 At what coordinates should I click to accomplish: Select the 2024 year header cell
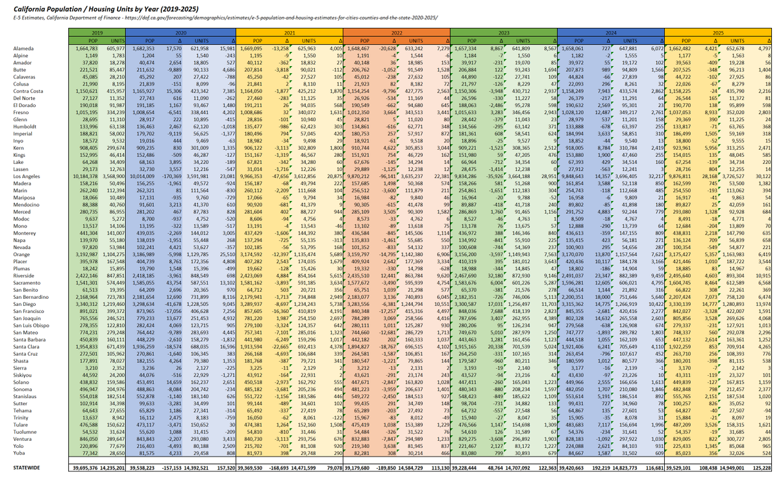(x=611, y=31)
